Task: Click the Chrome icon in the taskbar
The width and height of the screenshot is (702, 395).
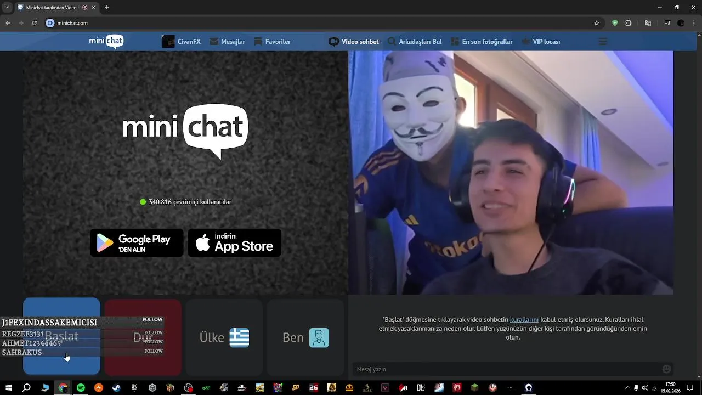Action: (x=63, y=388)
